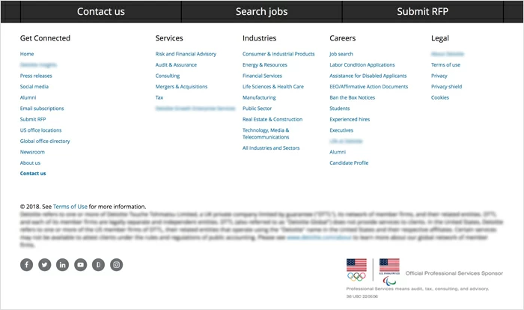Viewport: 524px width, 310px height.
Task: Click the LinkedIn icon in footer
Action: pyautogui.click(x=62, y=264)
